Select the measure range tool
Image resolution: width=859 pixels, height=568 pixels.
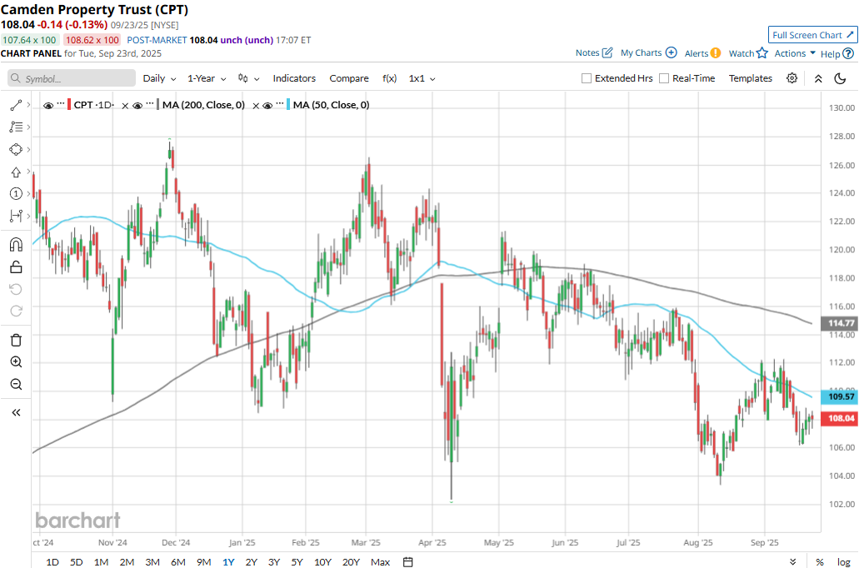pos(16,216)
